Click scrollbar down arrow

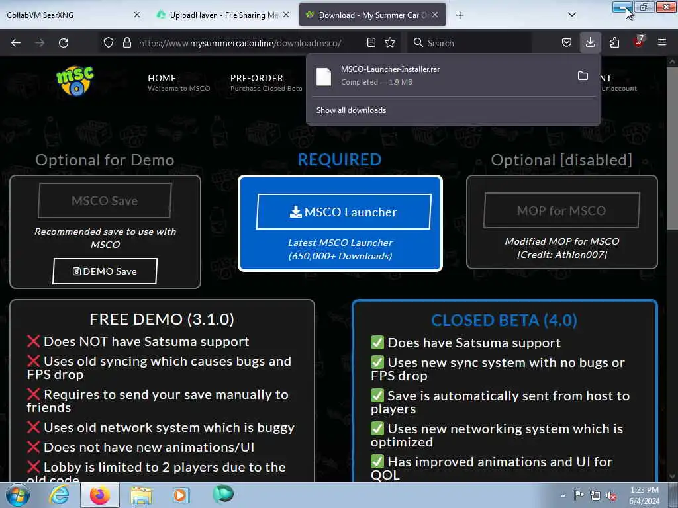(672, 476)
